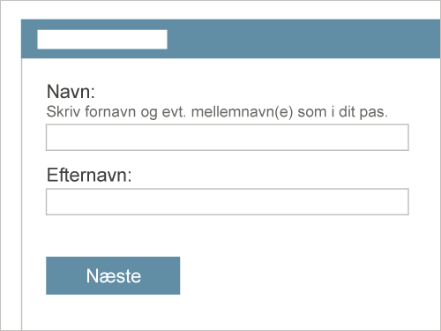Click the hint text about passport names
441x331 pixels.
tap(217, 112)
